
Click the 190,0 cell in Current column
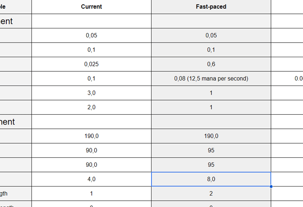[x=91, y=136]
